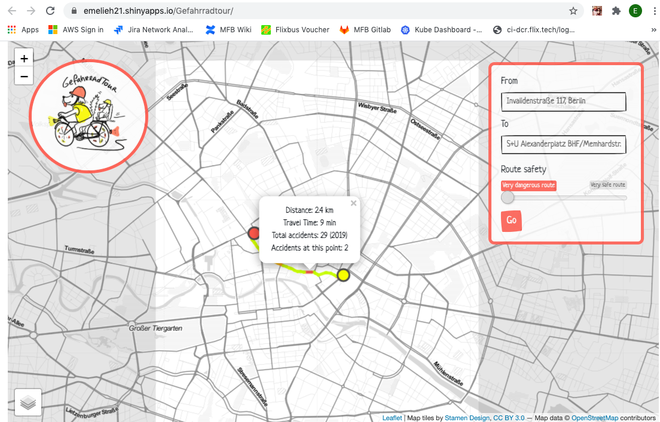Click the Distance: 2.4 km text

coord(310,210)
